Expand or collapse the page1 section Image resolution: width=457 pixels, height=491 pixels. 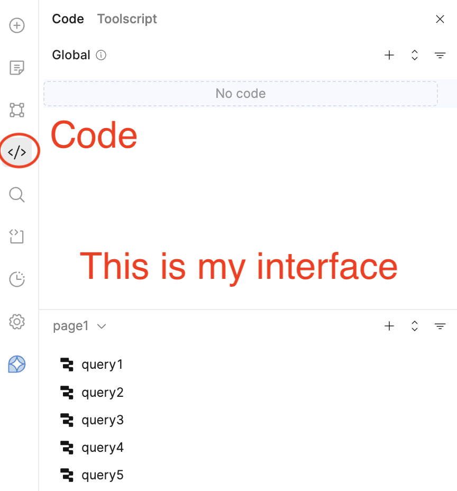click(x=415, y=326)
